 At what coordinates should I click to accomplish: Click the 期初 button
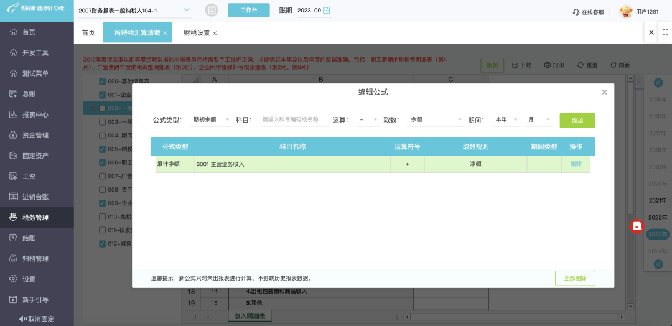[x=492, y=65]
